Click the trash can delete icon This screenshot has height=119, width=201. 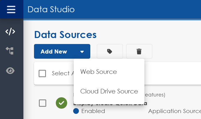click(x=139, y=51)
